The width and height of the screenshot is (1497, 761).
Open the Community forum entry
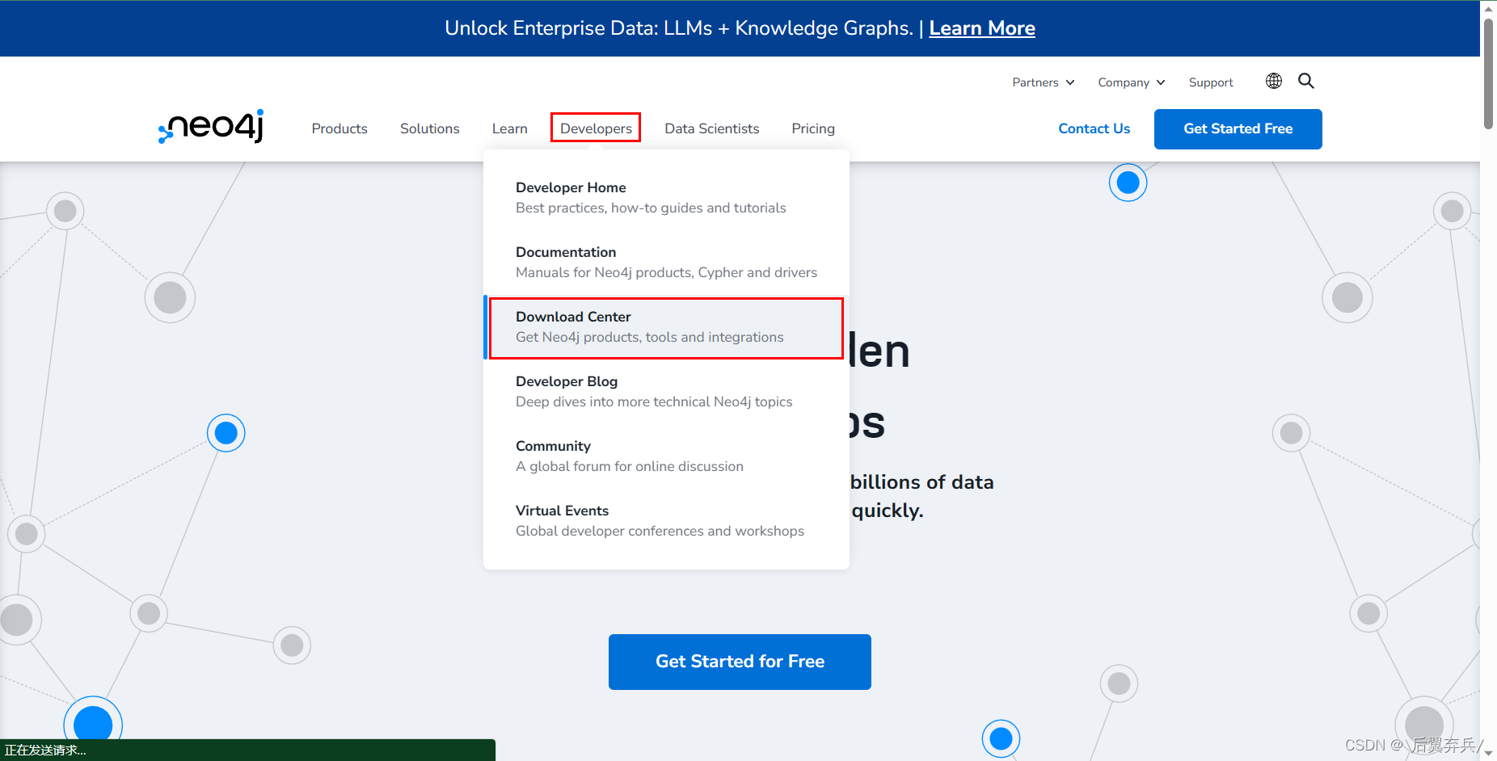(x=666, y=456)
